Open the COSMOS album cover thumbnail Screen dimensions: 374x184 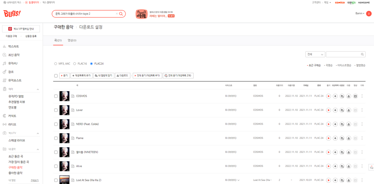pos(64,96)
